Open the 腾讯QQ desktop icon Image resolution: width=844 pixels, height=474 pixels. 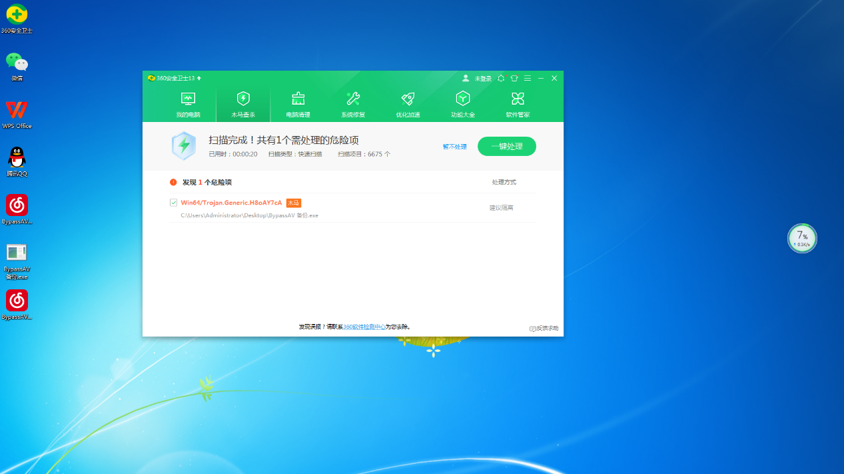pos(17,162)
